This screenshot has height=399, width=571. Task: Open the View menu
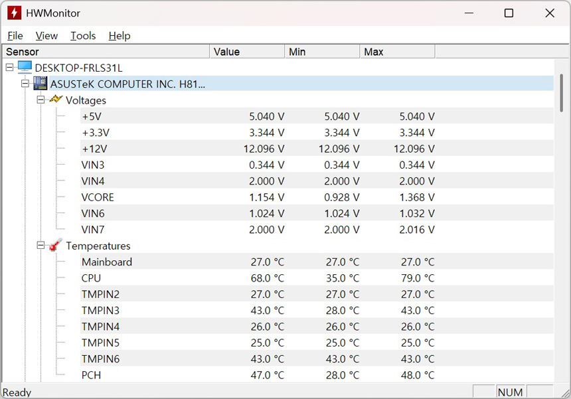pyautogui.click(x=46, y=36)
